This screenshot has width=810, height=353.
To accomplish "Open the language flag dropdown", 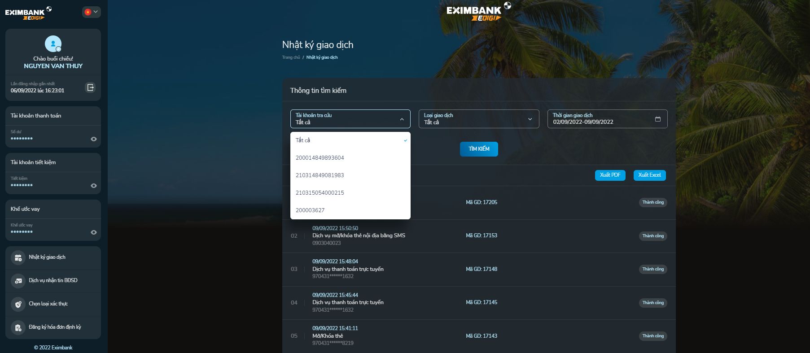I will point(91,12).
